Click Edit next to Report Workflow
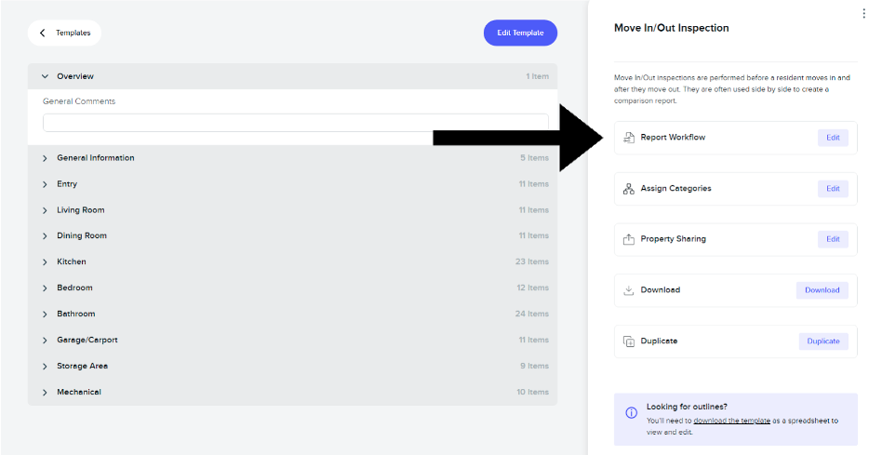Image resolution: width=882 pixels, height=455 pixels. (833, 138)
